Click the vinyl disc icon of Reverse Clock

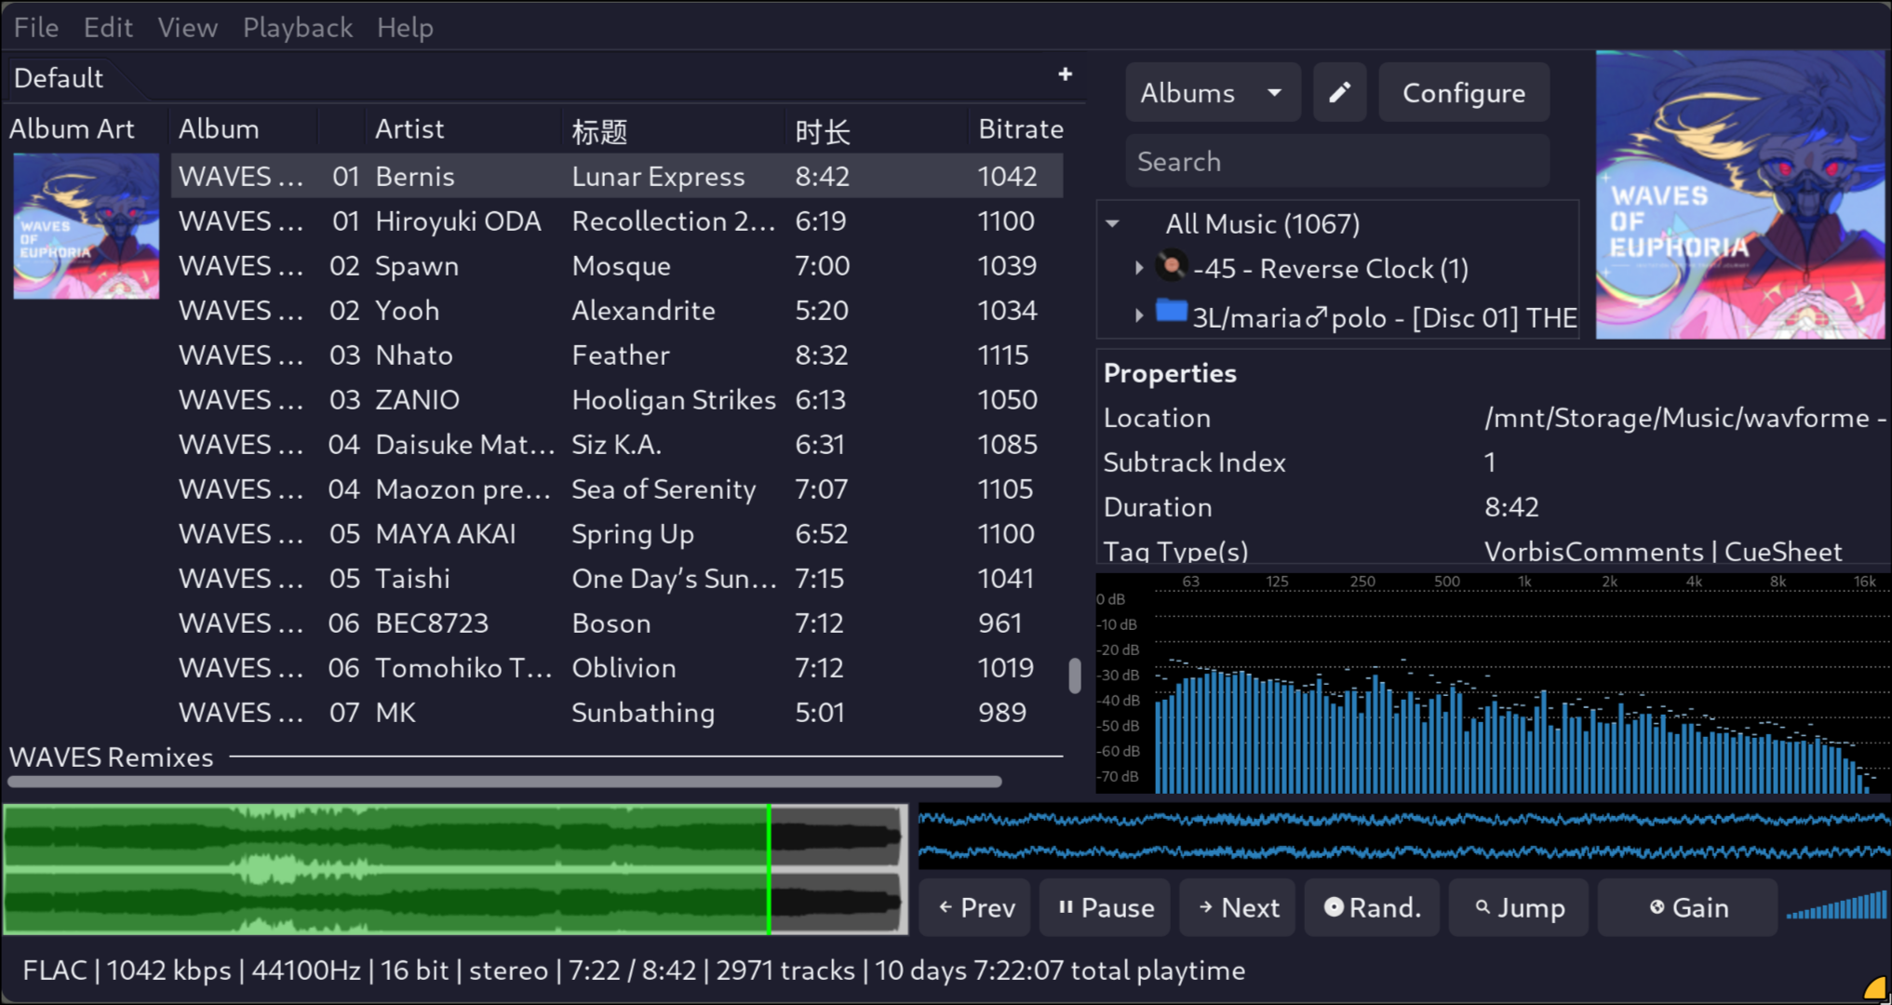[x=1172, y=267]
